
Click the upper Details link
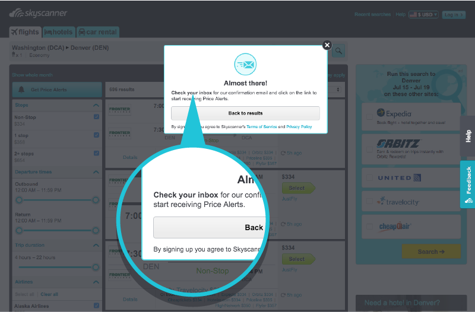(130, 157)
